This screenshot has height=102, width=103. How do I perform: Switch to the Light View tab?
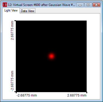[11, 10]
